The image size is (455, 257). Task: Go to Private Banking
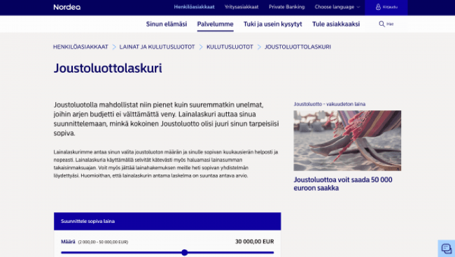pyautogui.click(x=287, y=7)
